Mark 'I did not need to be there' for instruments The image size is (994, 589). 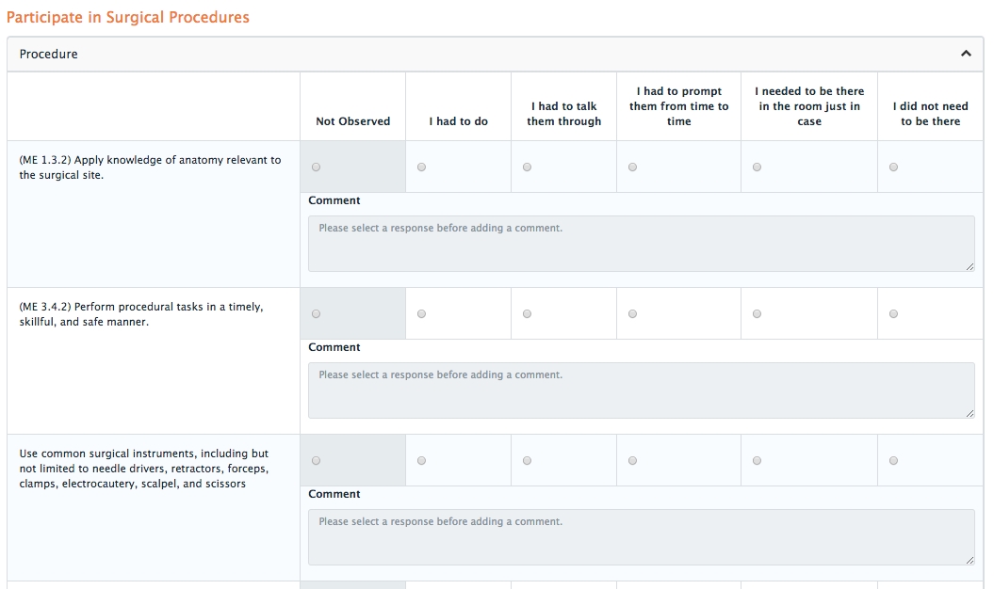(893, 461)
